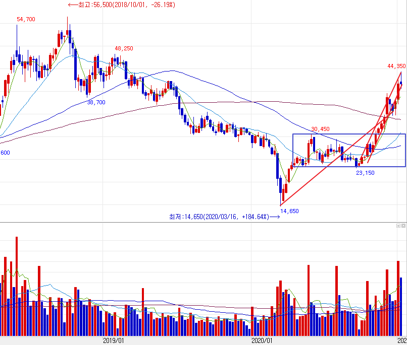Image resolution: width=407 pixels, height=345 pixels.
Task: Click the blue 14,650 label beside the lowest candle
Action: tap(289, 211)
